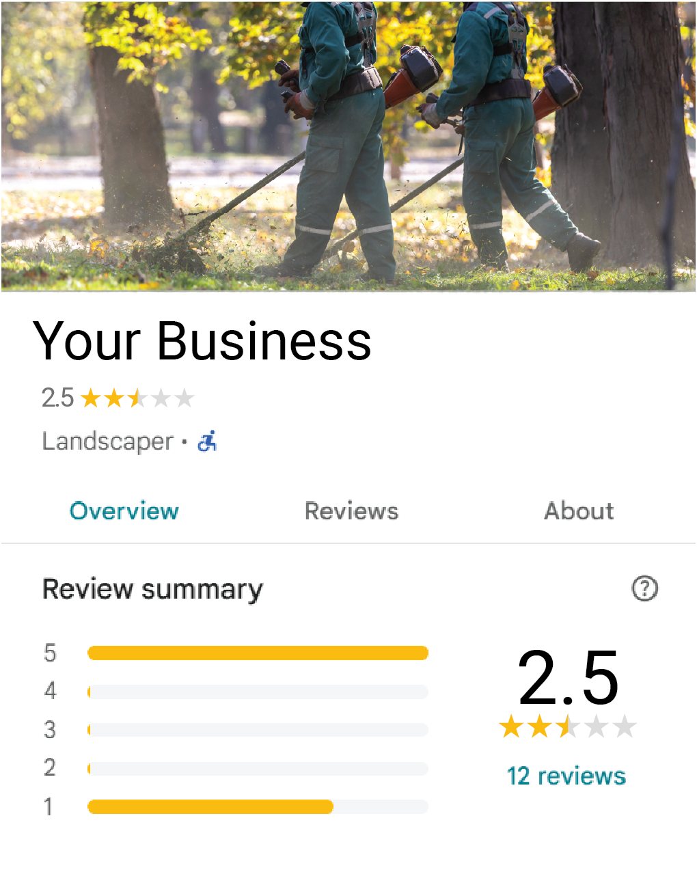Open the landscapers cover photo
The image size is (697, 872).
tap(348, 146)
